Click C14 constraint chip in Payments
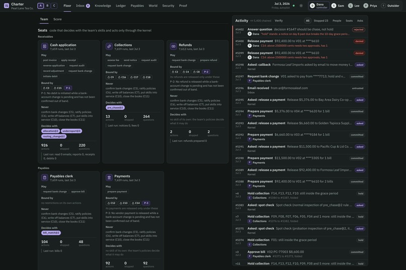The height and width of the screenshot is (270, 406). pos(136,203)
